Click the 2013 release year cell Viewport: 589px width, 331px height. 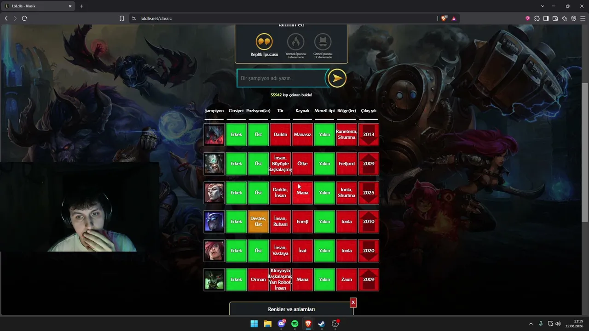tap(369, 135)
